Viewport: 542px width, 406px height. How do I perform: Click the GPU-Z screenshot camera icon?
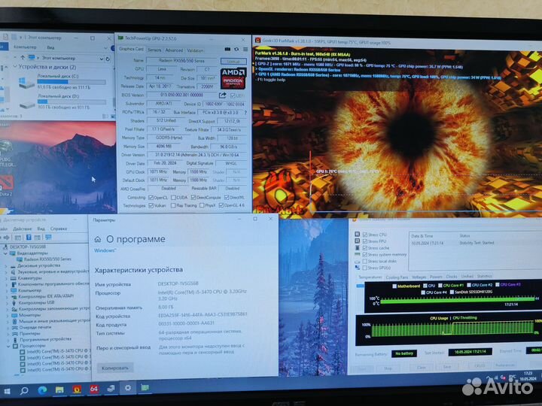click(x=227, y=50)
